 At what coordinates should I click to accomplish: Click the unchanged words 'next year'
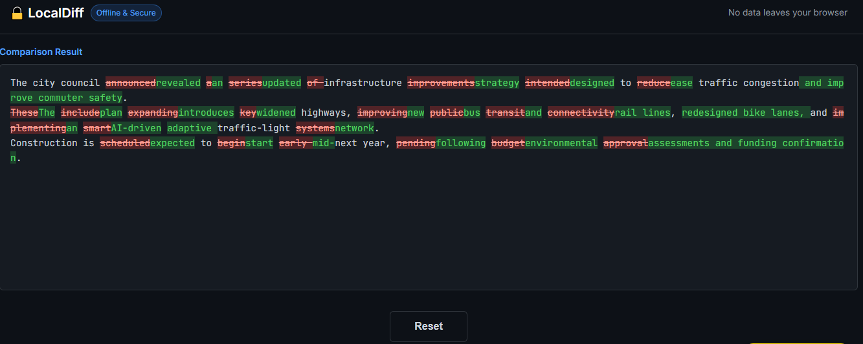(360, 142)
